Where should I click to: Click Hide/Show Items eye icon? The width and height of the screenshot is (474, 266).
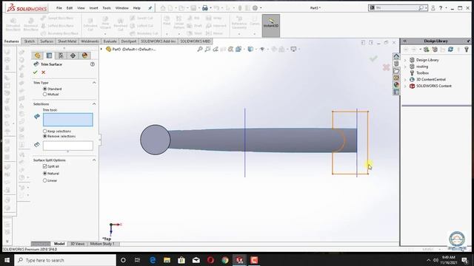(262, 50)
